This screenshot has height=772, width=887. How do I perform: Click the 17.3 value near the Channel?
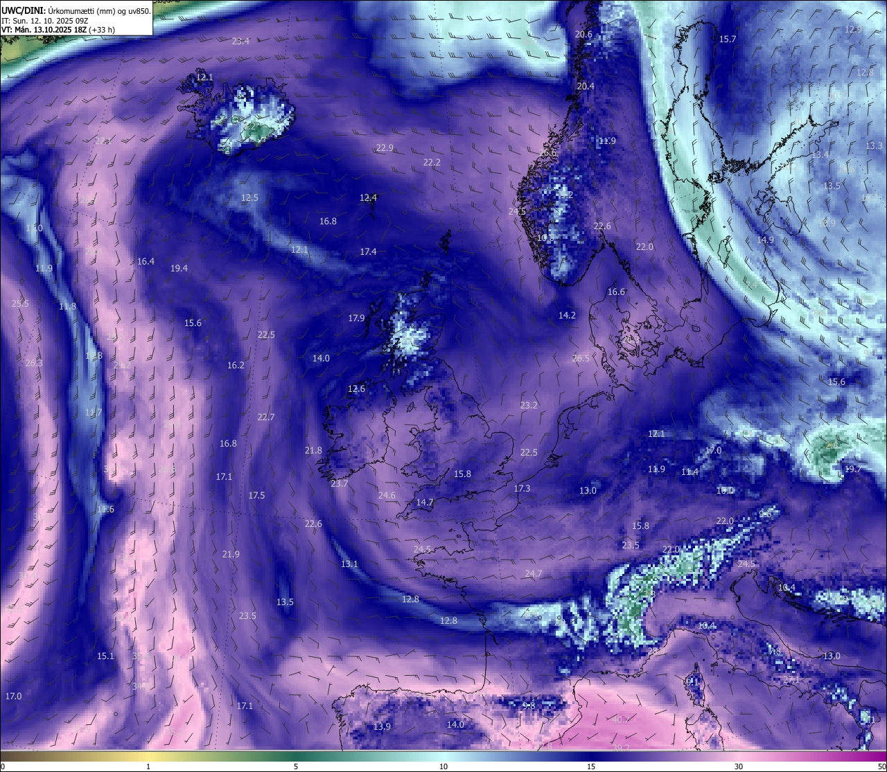522,489
